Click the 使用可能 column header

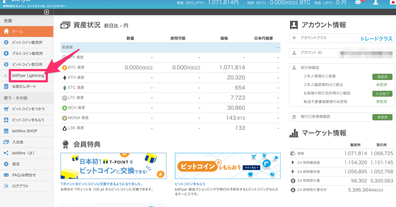[x=178, y=38]
